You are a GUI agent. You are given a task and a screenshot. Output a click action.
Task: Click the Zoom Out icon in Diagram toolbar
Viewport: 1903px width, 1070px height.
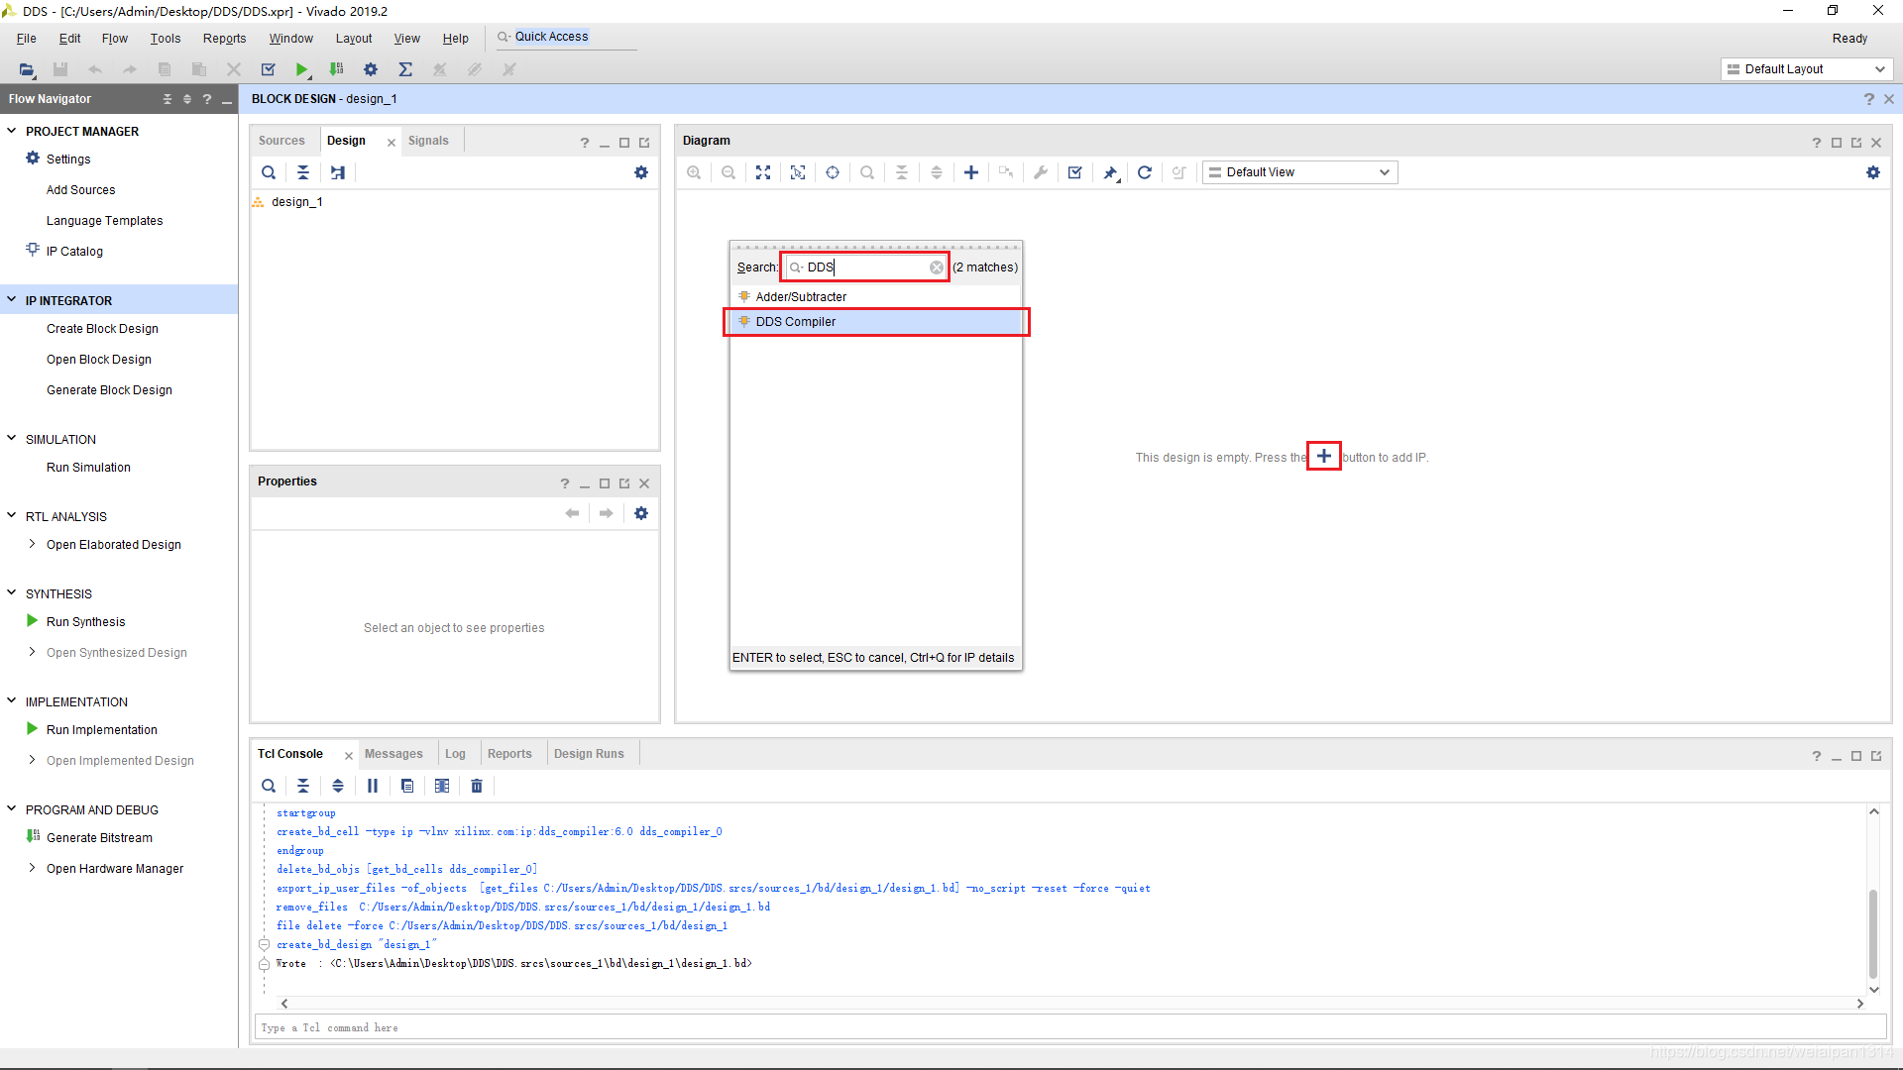(728, 172)
